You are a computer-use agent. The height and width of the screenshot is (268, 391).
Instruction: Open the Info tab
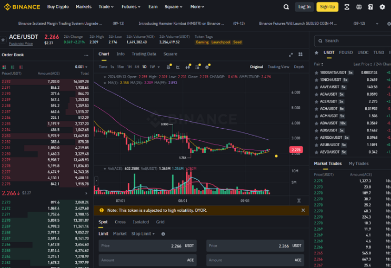coord(121,54)
